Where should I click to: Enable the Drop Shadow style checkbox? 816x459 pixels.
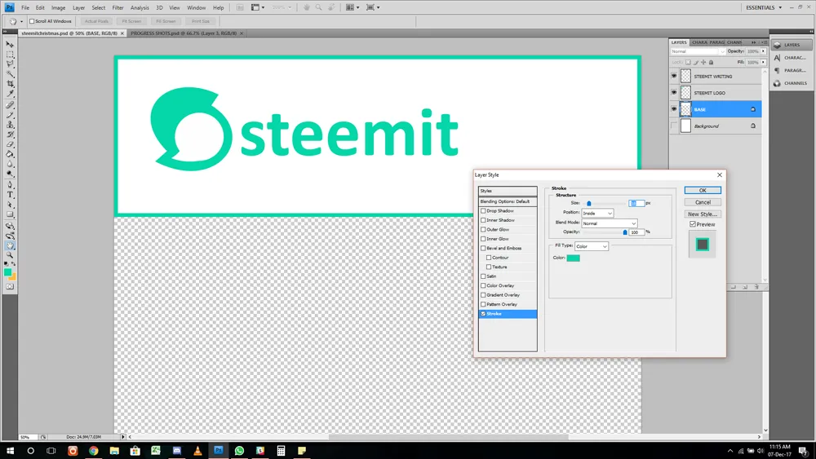pyautogui.click(x=483, y=211)
